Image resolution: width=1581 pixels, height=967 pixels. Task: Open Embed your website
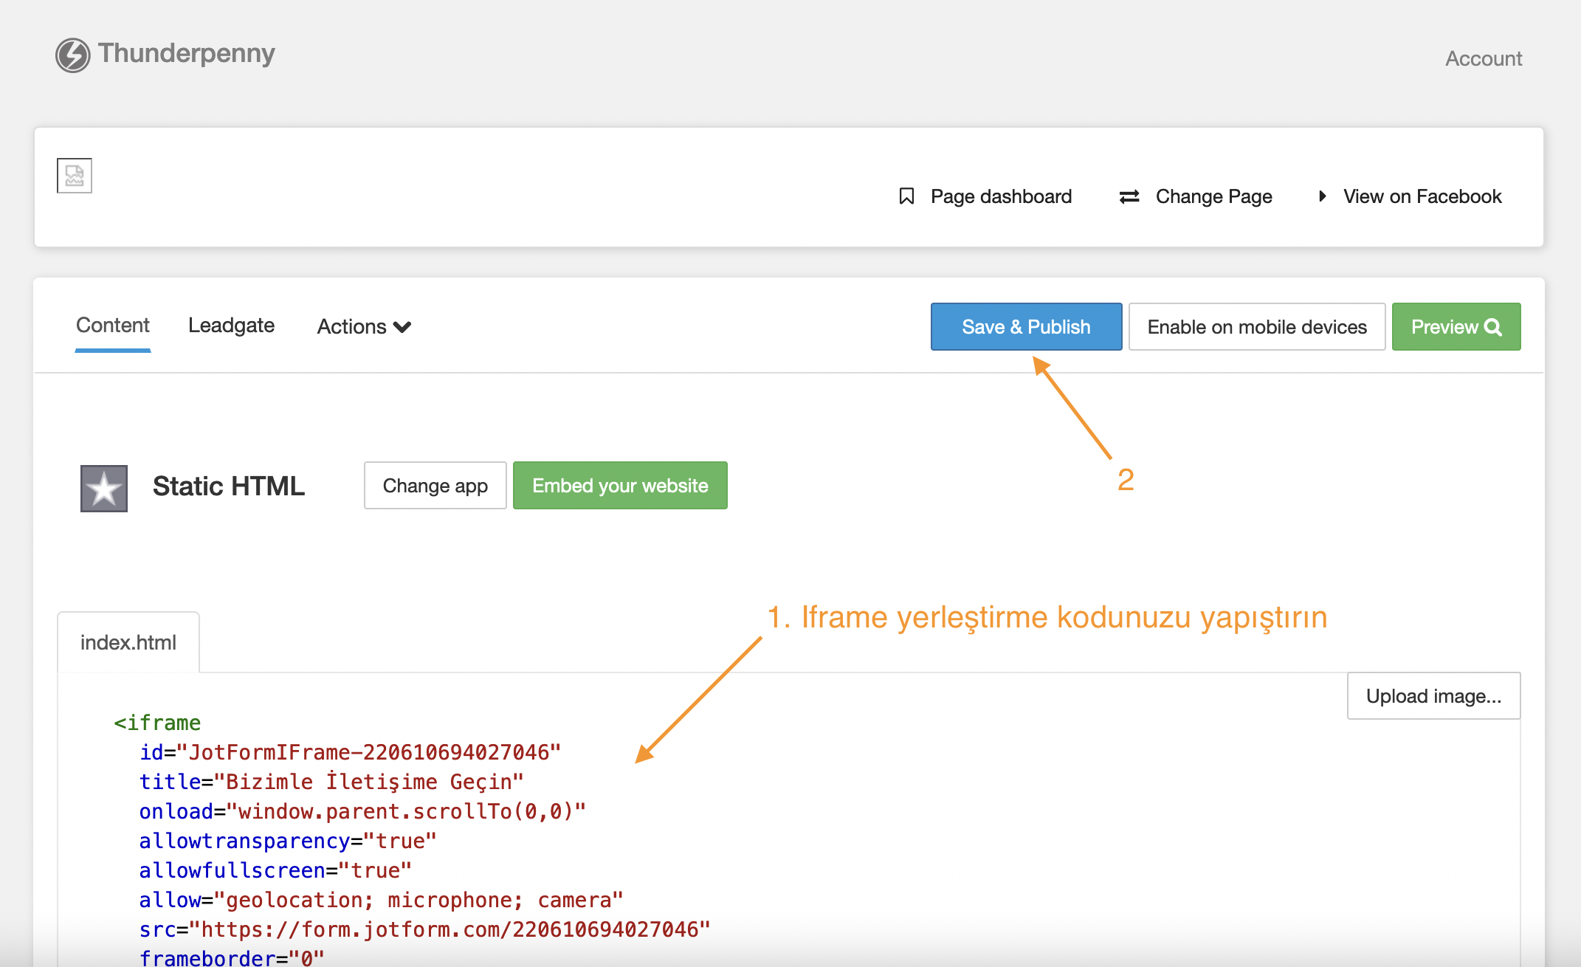pos(619,485)
